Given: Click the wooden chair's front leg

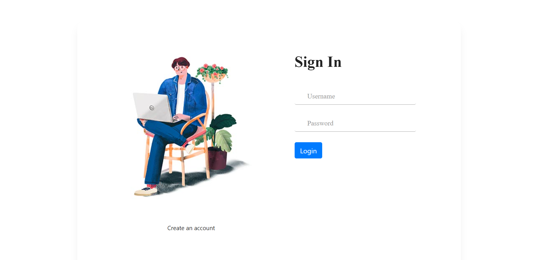Looking at the screenshot, I should 182,168.
